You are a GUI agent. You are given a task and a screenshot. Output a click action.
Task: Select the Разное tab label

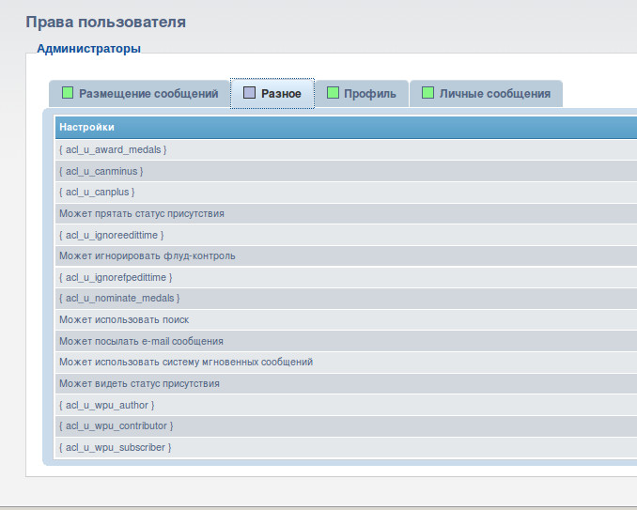point(281,94)
